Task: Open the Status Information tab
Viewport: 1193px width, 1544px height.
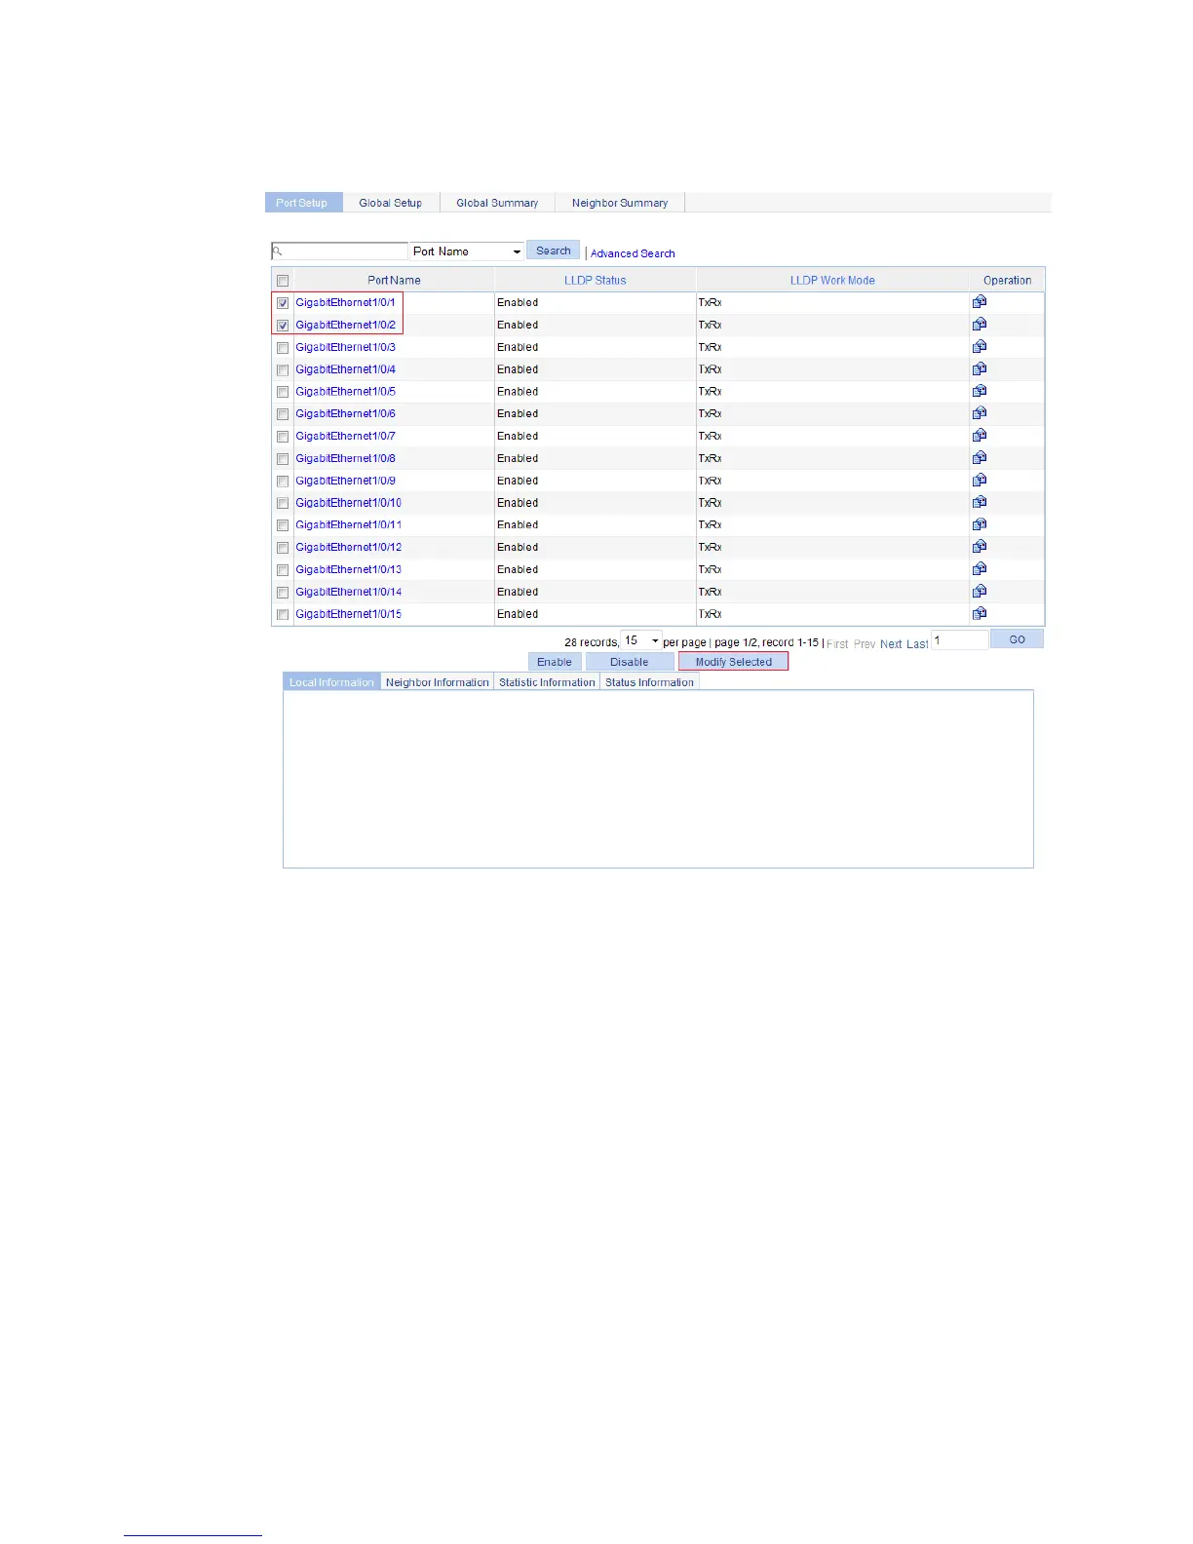Action: click(x=649, y=682)
